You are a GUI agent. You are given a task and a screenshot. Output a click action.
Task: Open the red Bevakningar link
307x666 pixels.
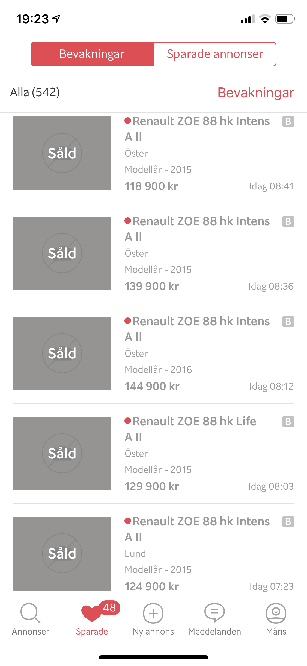pos(256,92)
